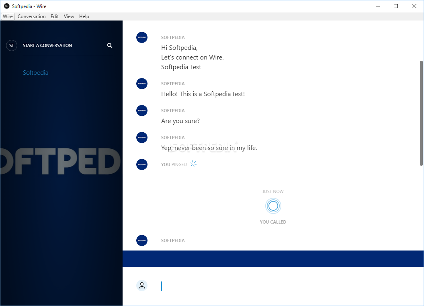Click the 'Are you sure?' message
The image size is (424, 306).
point(180,121)
